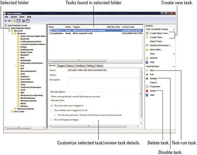
Task: Collapse the Microsoft tree folder
Action: point(9,31)
